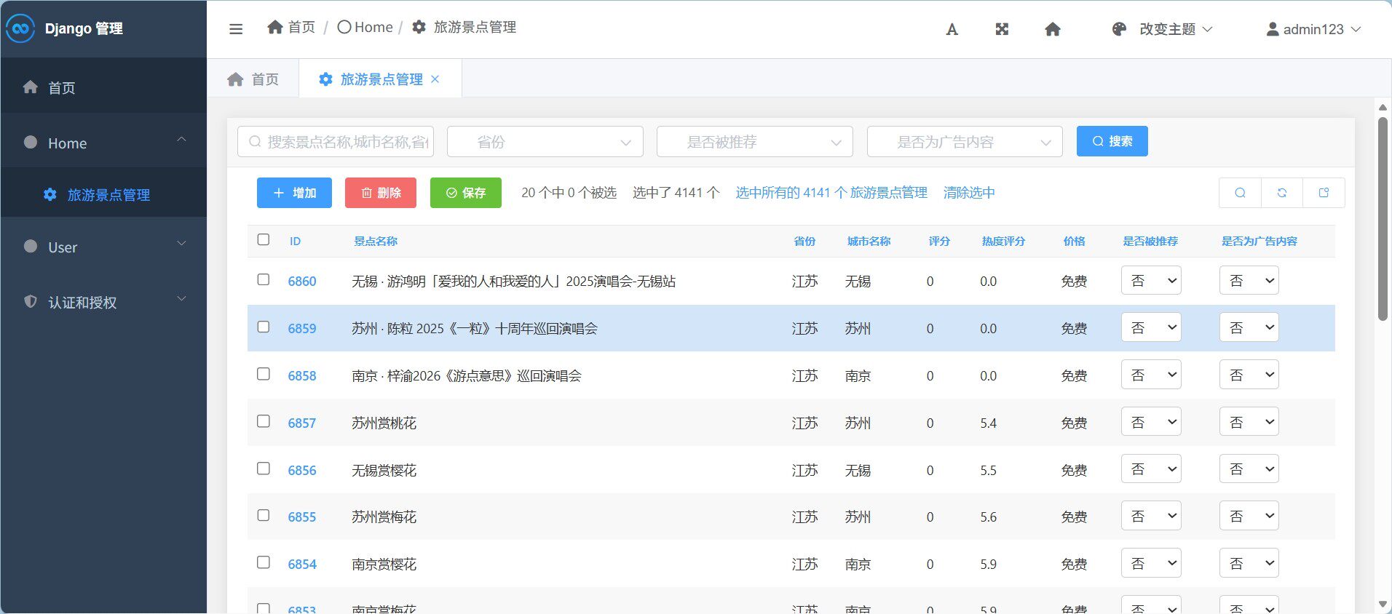Image resolution: width=1392 pixels, height=614 pixels.
Task: Click the home icon in the top toolbar
Action: (x=1053, y=29)
